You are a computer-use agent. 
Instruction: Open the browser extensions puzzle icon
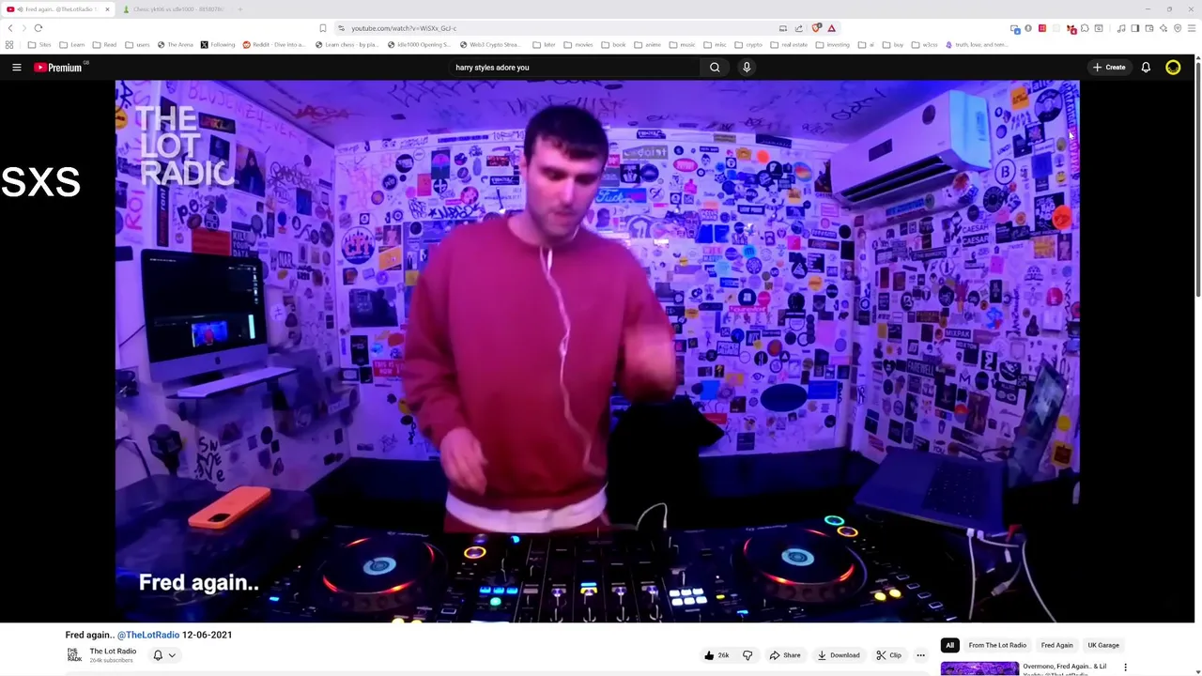point(1085,28)
